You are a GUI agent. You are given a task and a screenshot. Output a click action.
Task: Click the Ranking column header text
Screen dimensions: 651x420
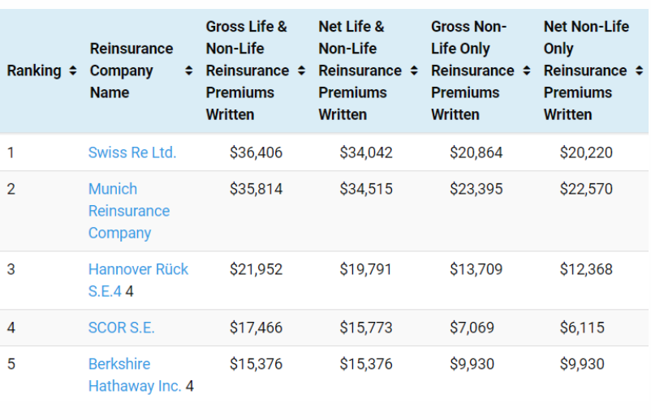point(34,71)
